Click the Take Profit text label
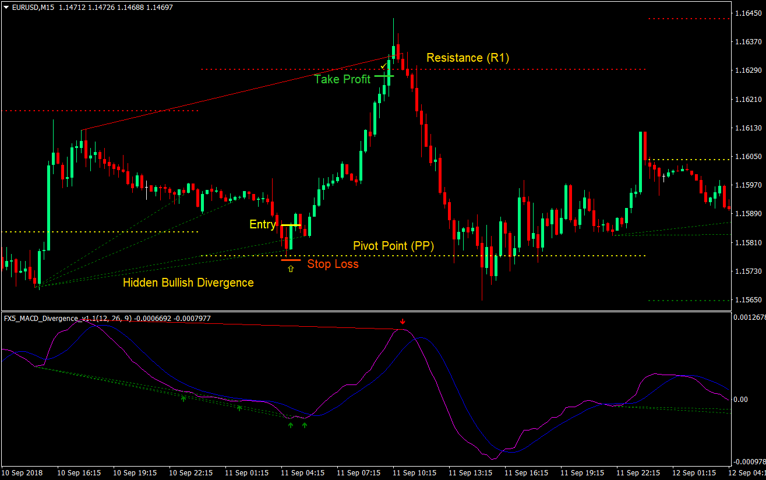Screen dimensions: 766x480 [x=342, y=79]
